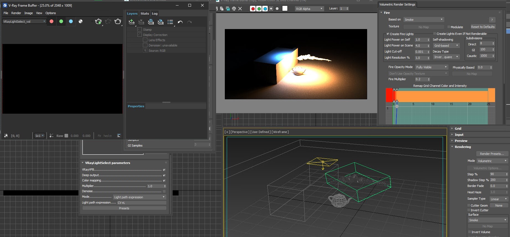The width and height of the screenshot is (510, 237).
Task: Enable green channel in frame buffer copy
Action: click(x=259, y=9)
